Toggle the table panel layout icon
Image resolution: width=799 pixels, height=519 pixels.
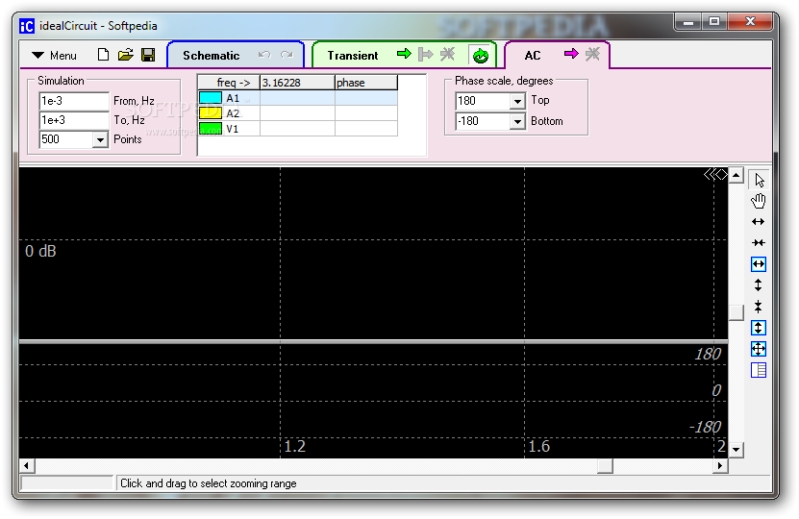tap(759, 370)
